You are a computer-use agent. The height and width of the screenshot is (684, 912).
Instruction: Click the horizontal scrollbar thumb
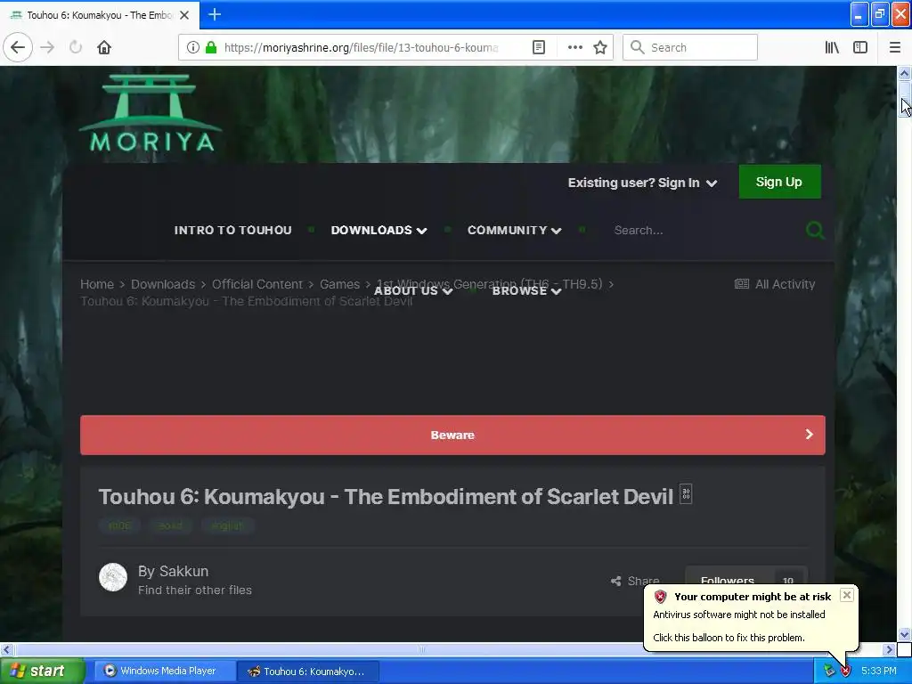tap(421, 649)
